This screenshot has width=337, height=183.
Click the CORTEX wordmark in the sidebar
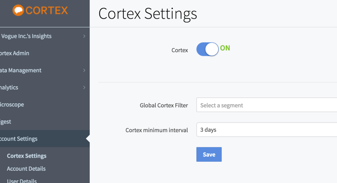coord(47,10)
